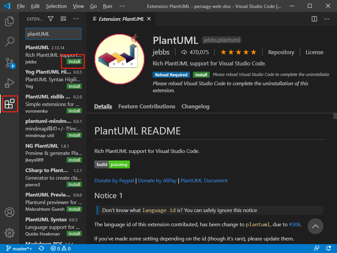Open the Views and More Actions menu in Extensions panel
The height and width of the screenshot is (253, 337).
pos(76,19)
